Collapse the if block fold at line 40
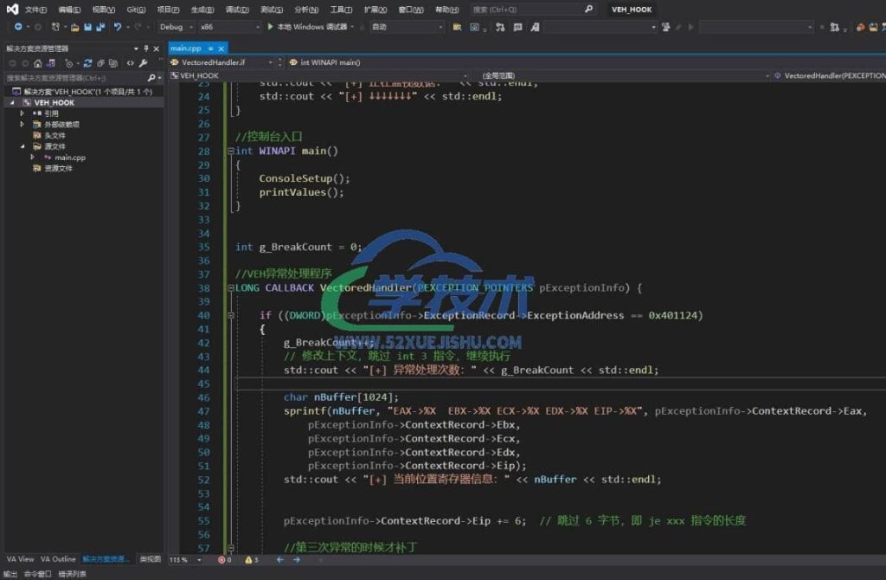886x580 pixels. pyautogui.click(x=230, y=316)
